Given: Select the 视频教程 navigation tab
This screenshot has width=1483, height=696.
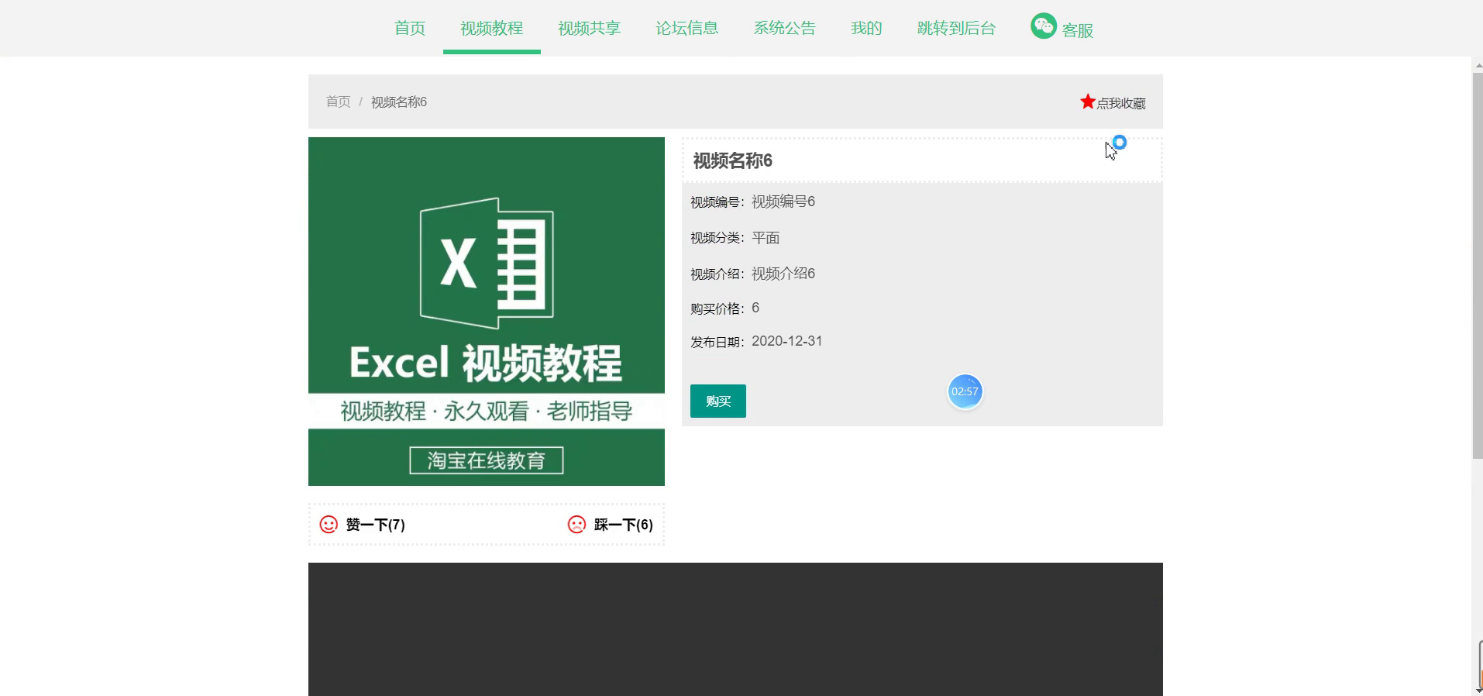Looking at the screenshot, I should coord(491,29).
